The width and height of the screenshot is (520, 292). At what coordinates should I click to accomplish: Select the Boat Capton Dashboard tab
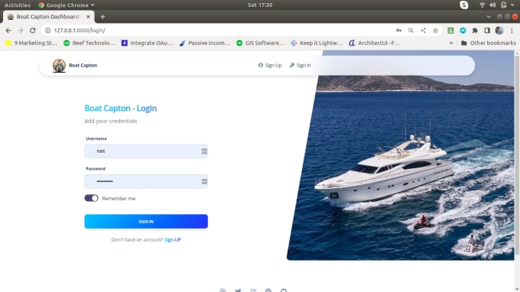point(49,17)
